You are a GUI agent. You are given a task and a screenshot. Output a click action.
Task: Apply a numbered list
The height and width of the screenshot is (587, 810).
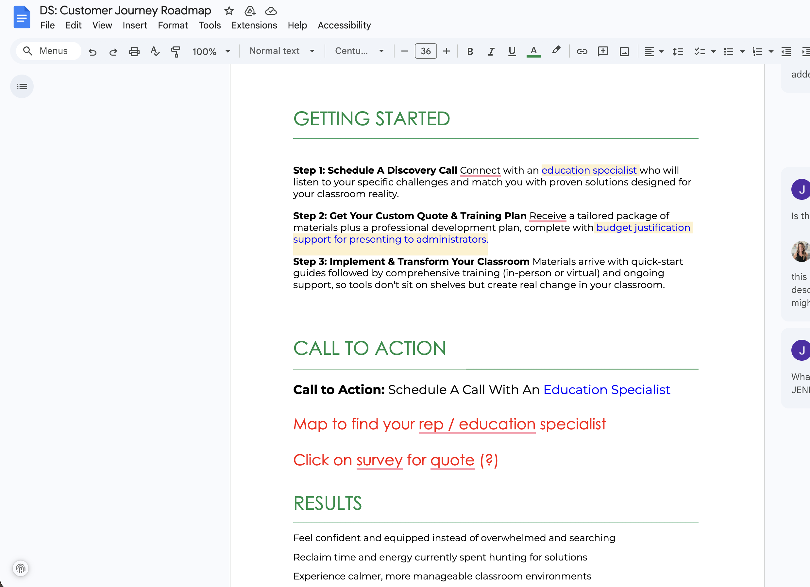tap(757, 51)
